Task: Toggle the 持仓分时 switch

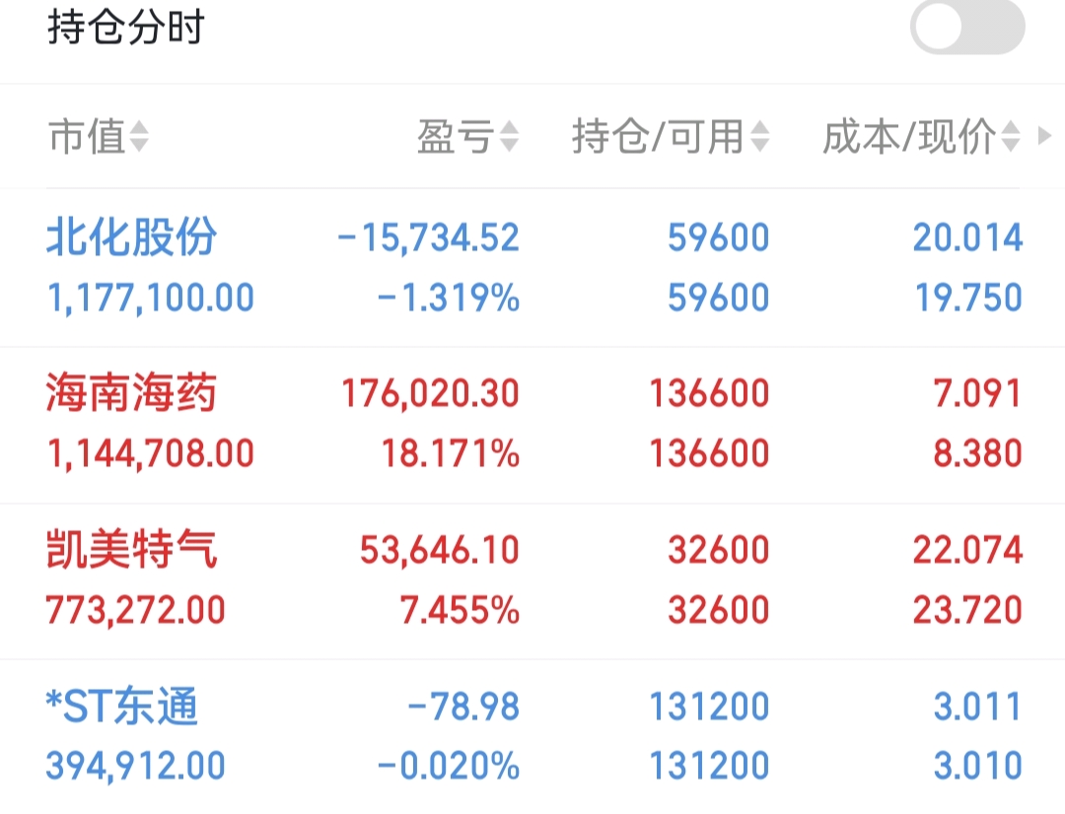Action: pyautogui.click(x=967, y=28)
